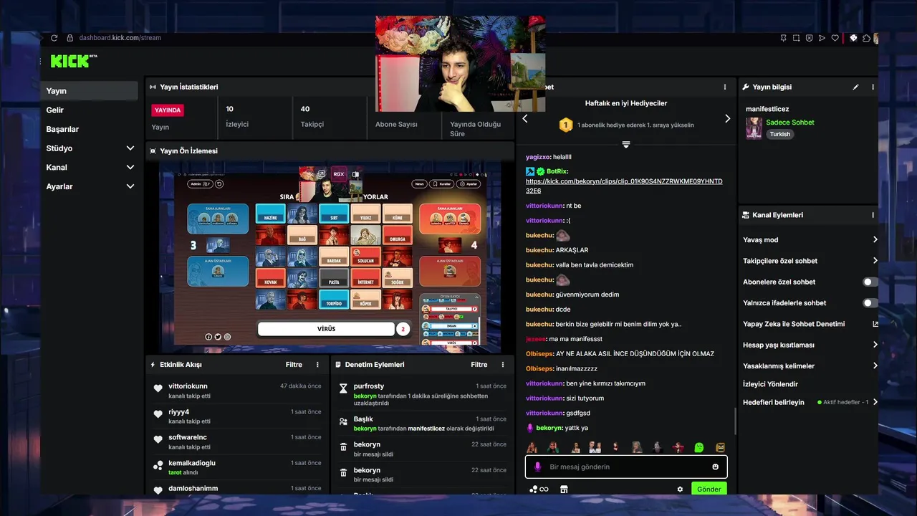This screenshot has width=917, height=516.
Task: Click the Sadece Sohbet category link
Action: click(790, 123)
